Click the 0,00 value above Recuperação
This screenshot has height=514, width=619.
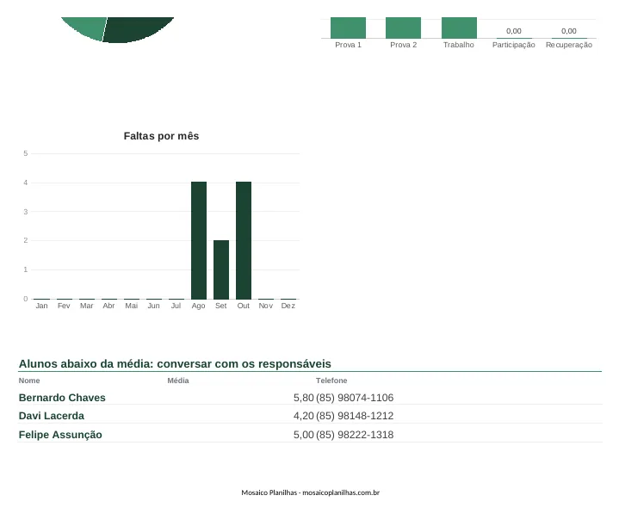click(569, 31)
